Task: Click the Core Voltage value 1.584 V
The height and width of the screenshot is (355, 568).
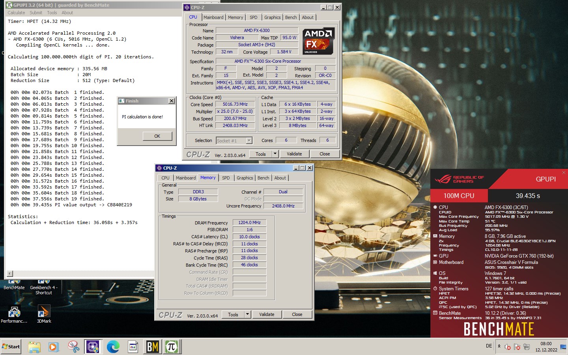Action: [284, 52]
